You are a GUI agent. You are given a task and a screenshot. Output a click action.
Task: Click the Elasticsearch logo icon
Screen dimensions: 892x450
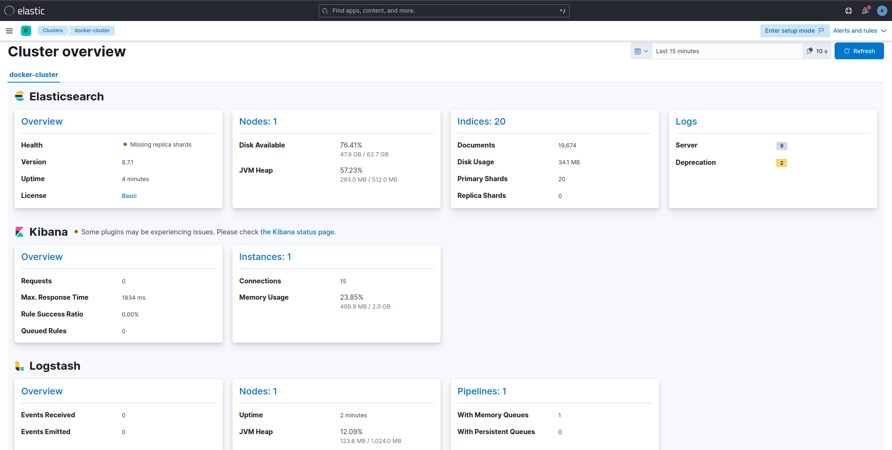tap(20, 97)
